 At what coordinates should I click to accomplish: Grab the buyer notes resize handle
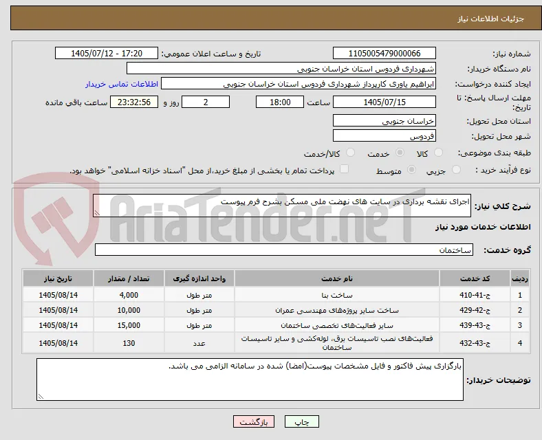click(41, 397)
